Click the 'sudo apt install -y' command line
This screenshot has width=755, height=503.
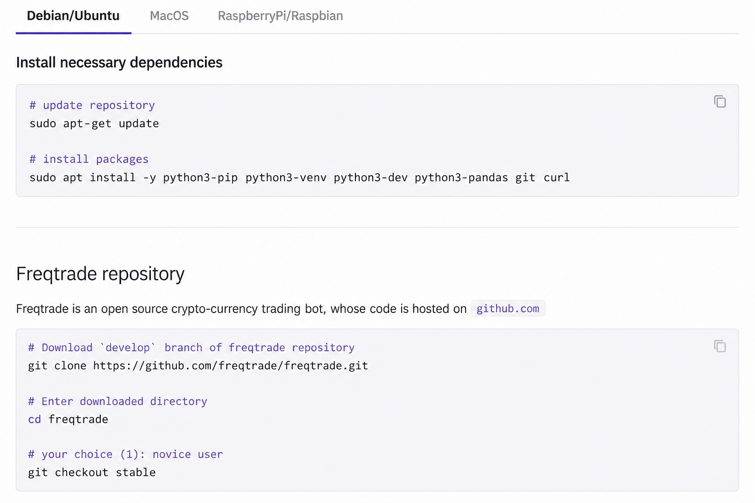pyautogui.click(x=300, y=177)
